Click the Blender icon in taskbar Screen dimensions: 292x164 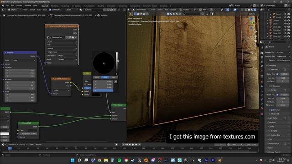[x=220, y=160]
